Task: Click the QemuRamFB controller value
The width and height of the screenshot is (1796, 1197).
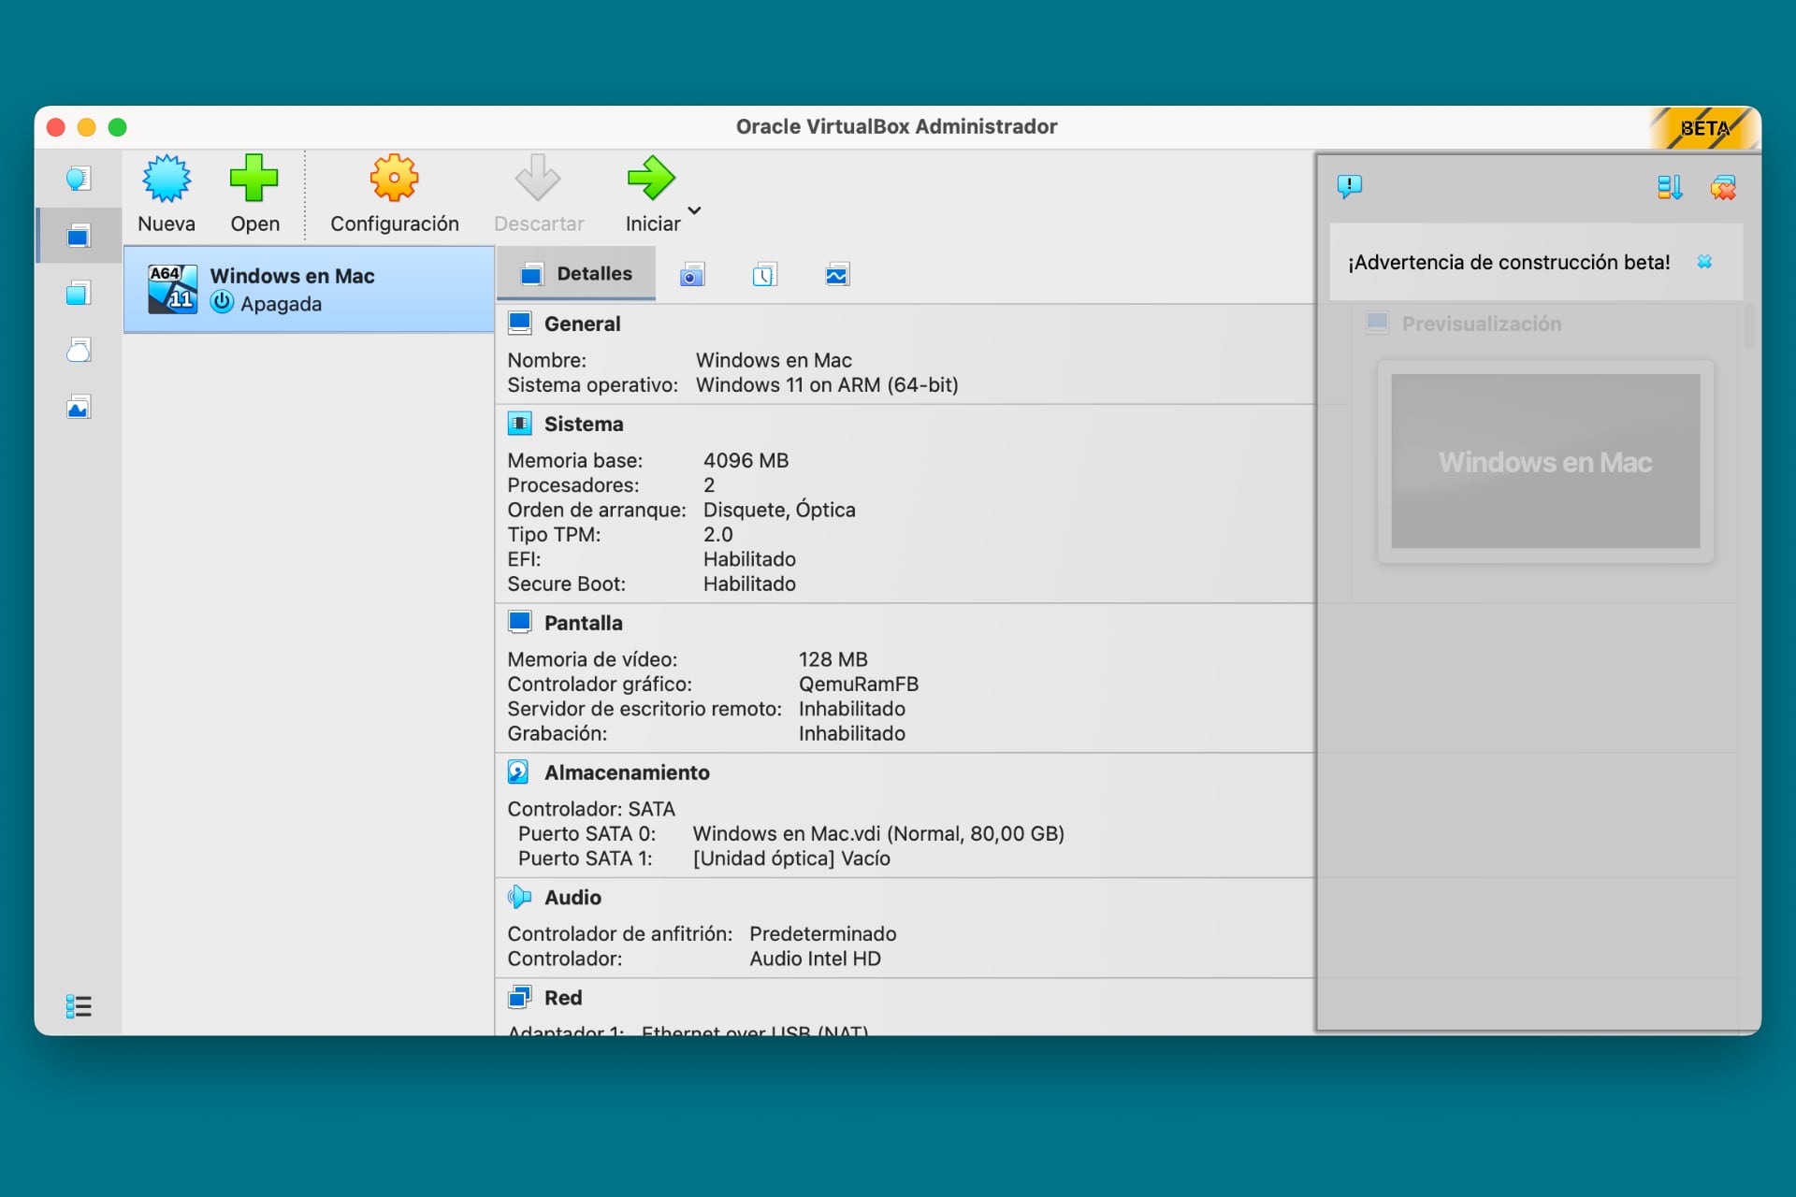Action: click(858, 684)
